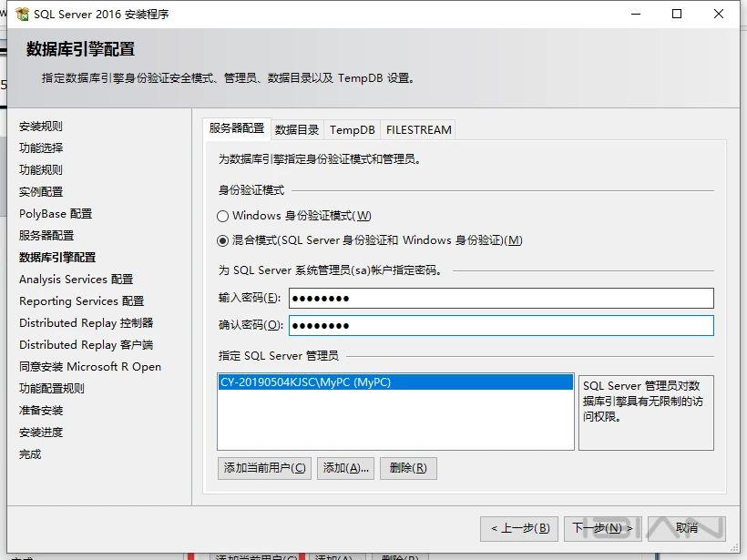This screenshot has width=747, height=560.
Task: Click the SQL Server 2016 setup title icon
Action: [22, 15]
